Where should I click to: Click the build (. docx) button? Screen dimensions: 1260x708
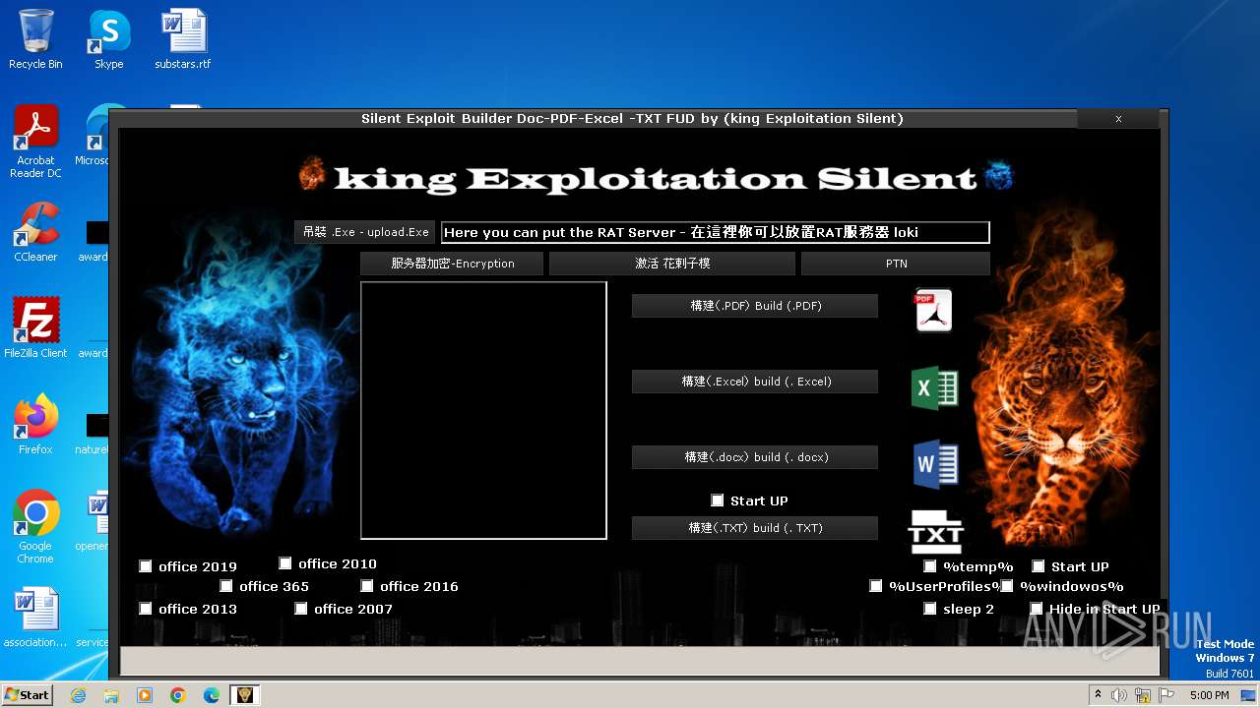click(755, 457)
